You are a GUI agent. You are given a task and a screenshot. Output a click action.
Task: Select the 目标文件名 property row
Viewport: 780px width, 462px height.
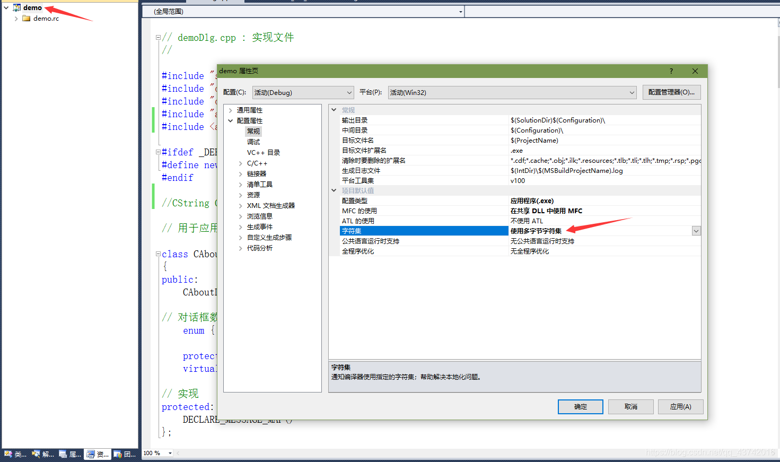[x=520, y=141]
